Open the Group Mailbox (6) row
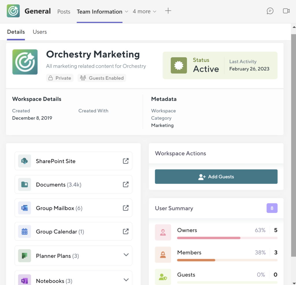 (x=73, y=208)
